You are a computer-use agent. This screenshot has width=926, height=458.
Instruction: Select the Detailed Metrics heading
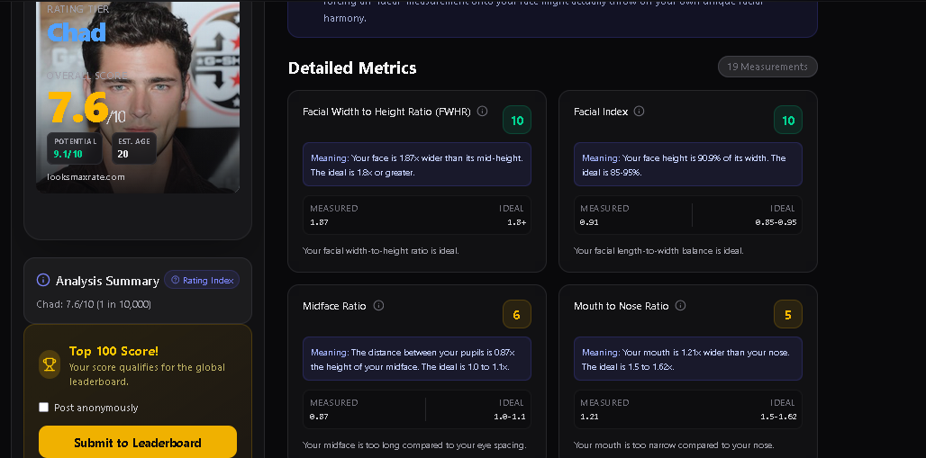352,68
